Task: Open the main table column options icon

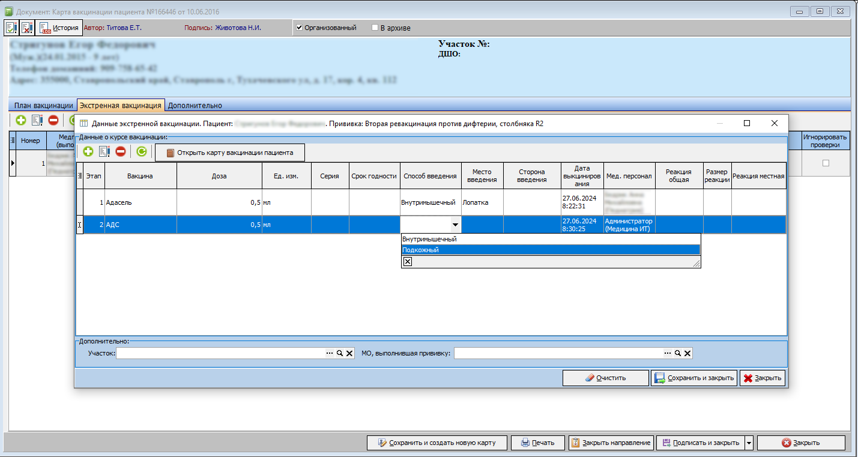Action: click(13, 141)
